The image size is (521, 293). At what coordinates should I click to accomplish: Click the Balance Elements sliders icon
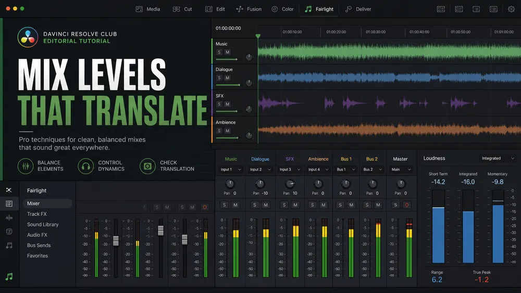tap(26, 166)
